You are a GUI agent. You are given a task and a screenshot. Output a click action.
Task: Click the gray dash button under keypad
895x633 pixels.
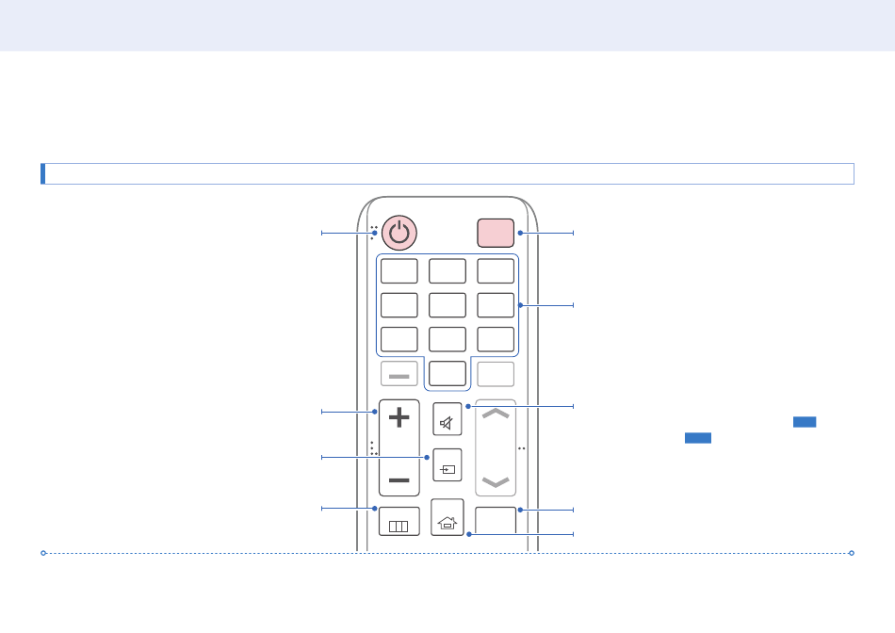399,374
